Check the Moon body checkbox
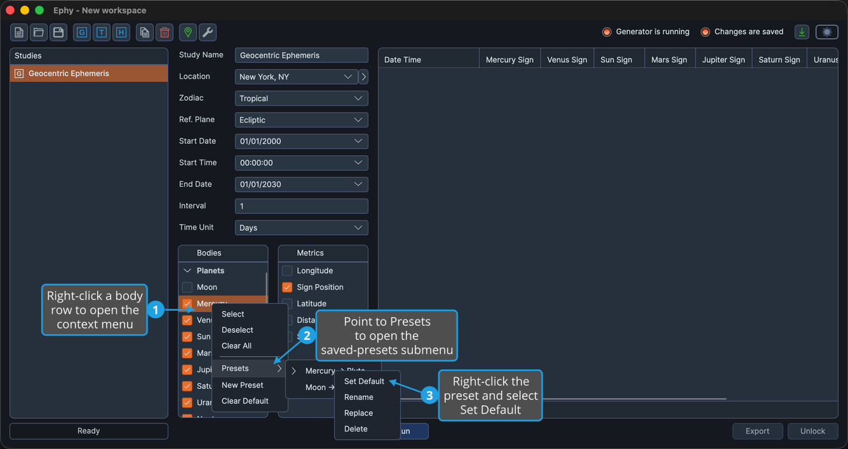848x449 pixels. point(187,287)
